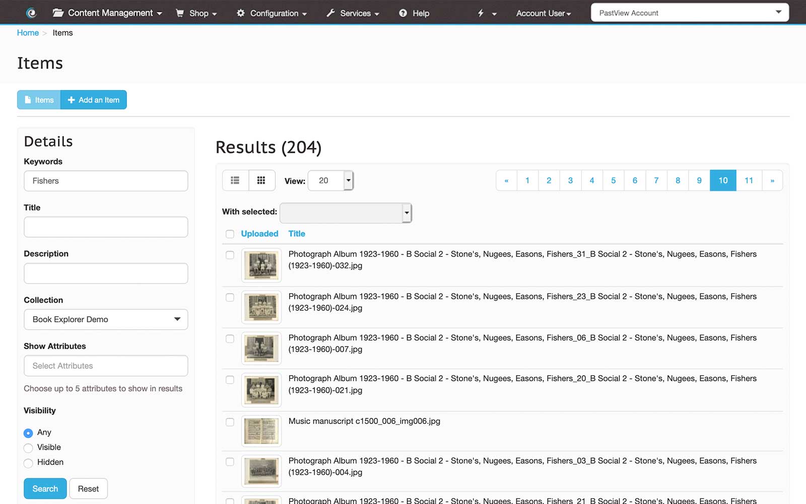Click the Select Attributes field

(x=106, y=366)
